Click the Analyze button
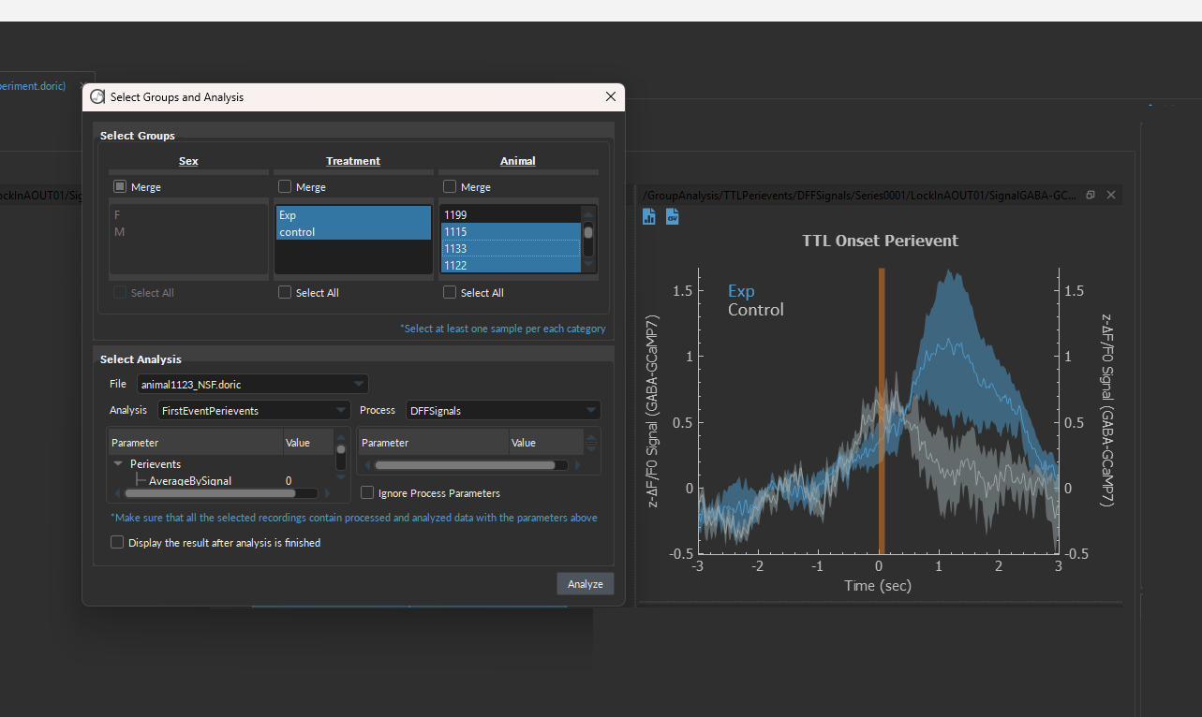The width and height of the screenshot is (1202, 717). (585, 584)
